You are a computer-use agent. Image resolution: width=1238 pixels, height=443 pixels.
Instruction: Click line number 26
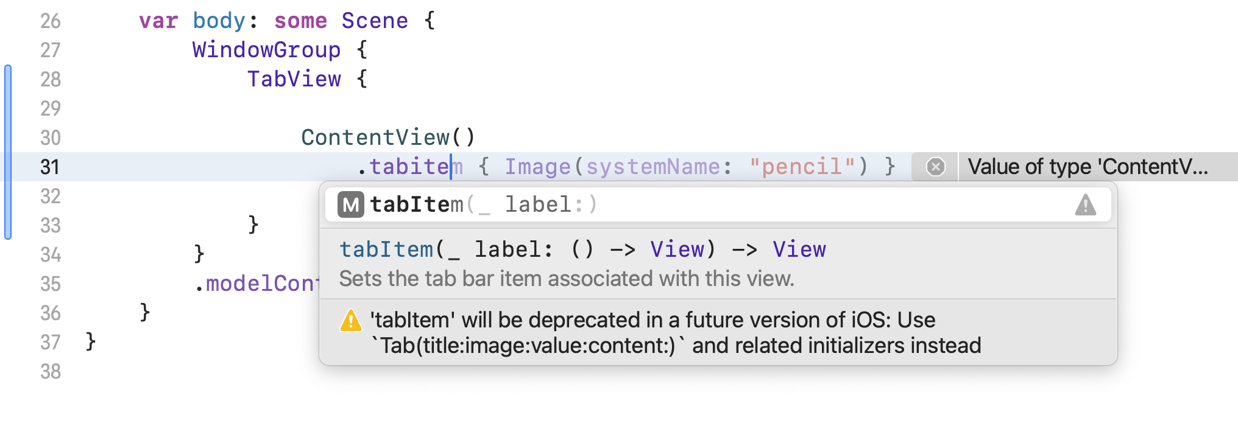[x=51, y=21]
